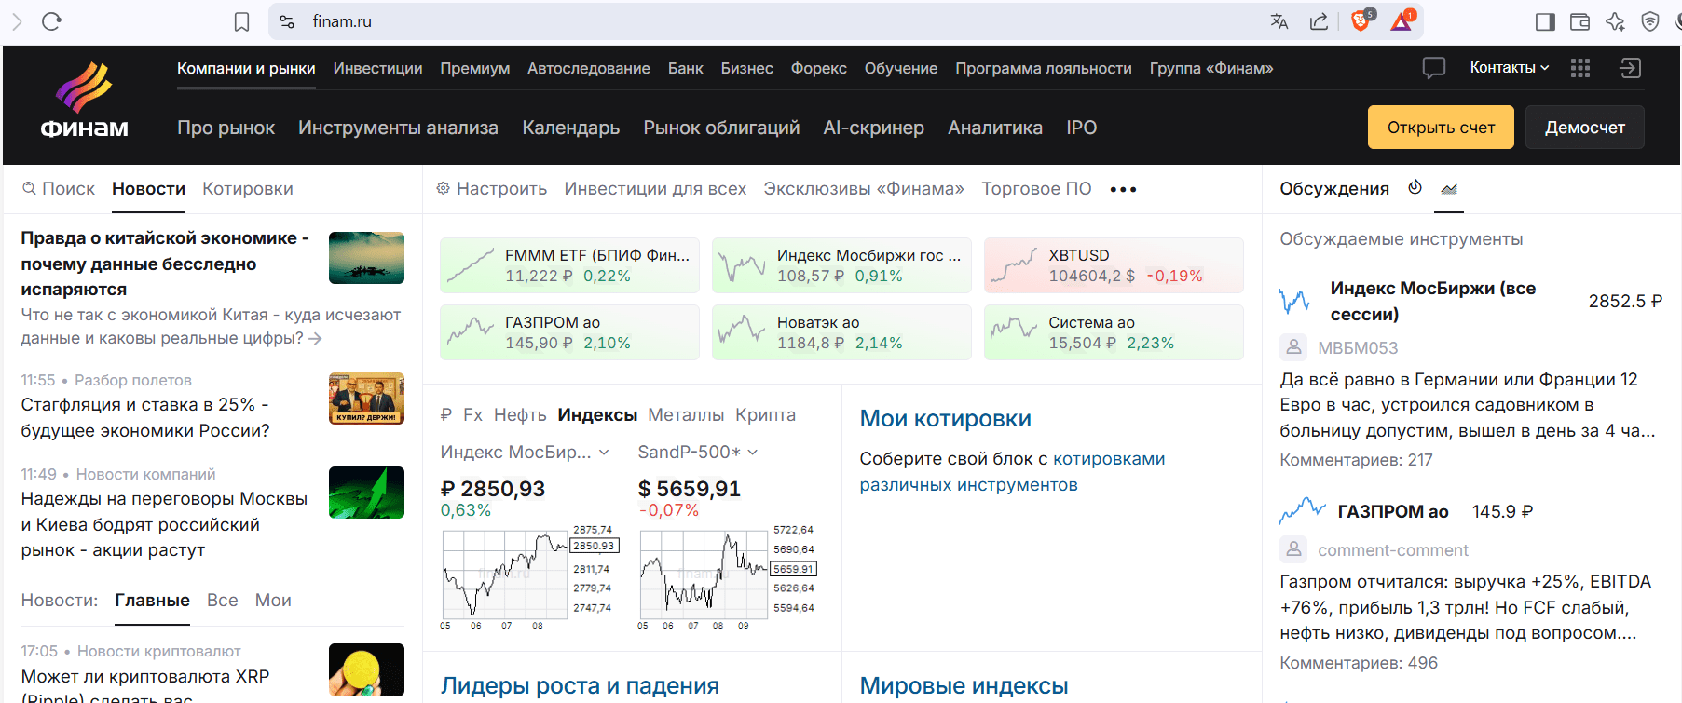Switch to Новости tab
The height and width of the screenshot is (703, 1682).
pos(148,189)
